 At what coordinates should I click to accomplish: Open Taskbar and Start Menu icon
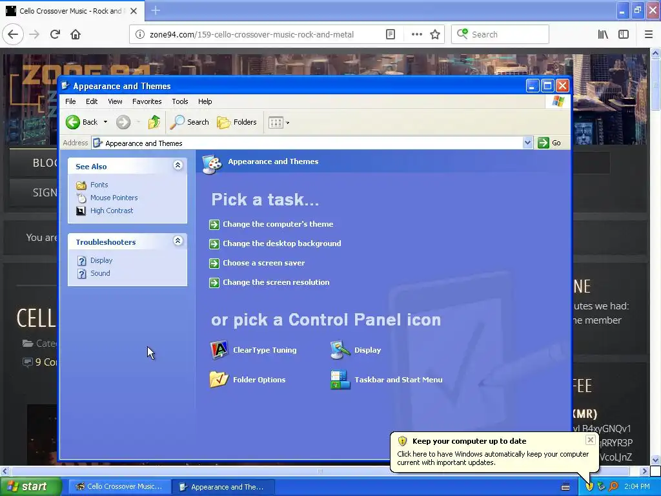[387, 380]
